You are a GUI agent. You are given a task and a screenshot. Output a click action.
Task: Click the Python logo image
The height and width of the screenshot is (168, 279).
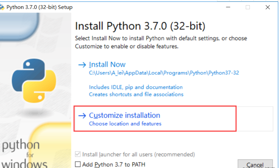[x=34, y=80]
